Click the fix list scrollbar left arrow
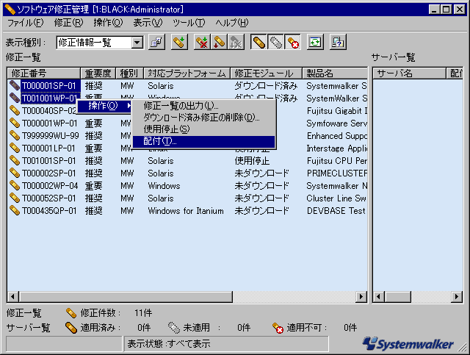The width and height of the screenshot is (470, 355). (13, 297)
